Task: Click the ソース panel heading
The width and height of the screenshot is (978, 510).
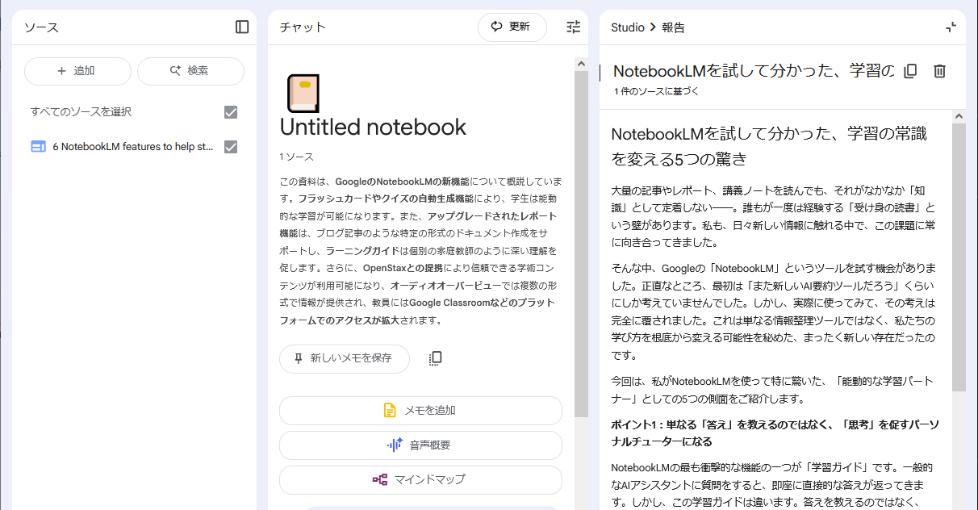Action: (x=41, y=27)
